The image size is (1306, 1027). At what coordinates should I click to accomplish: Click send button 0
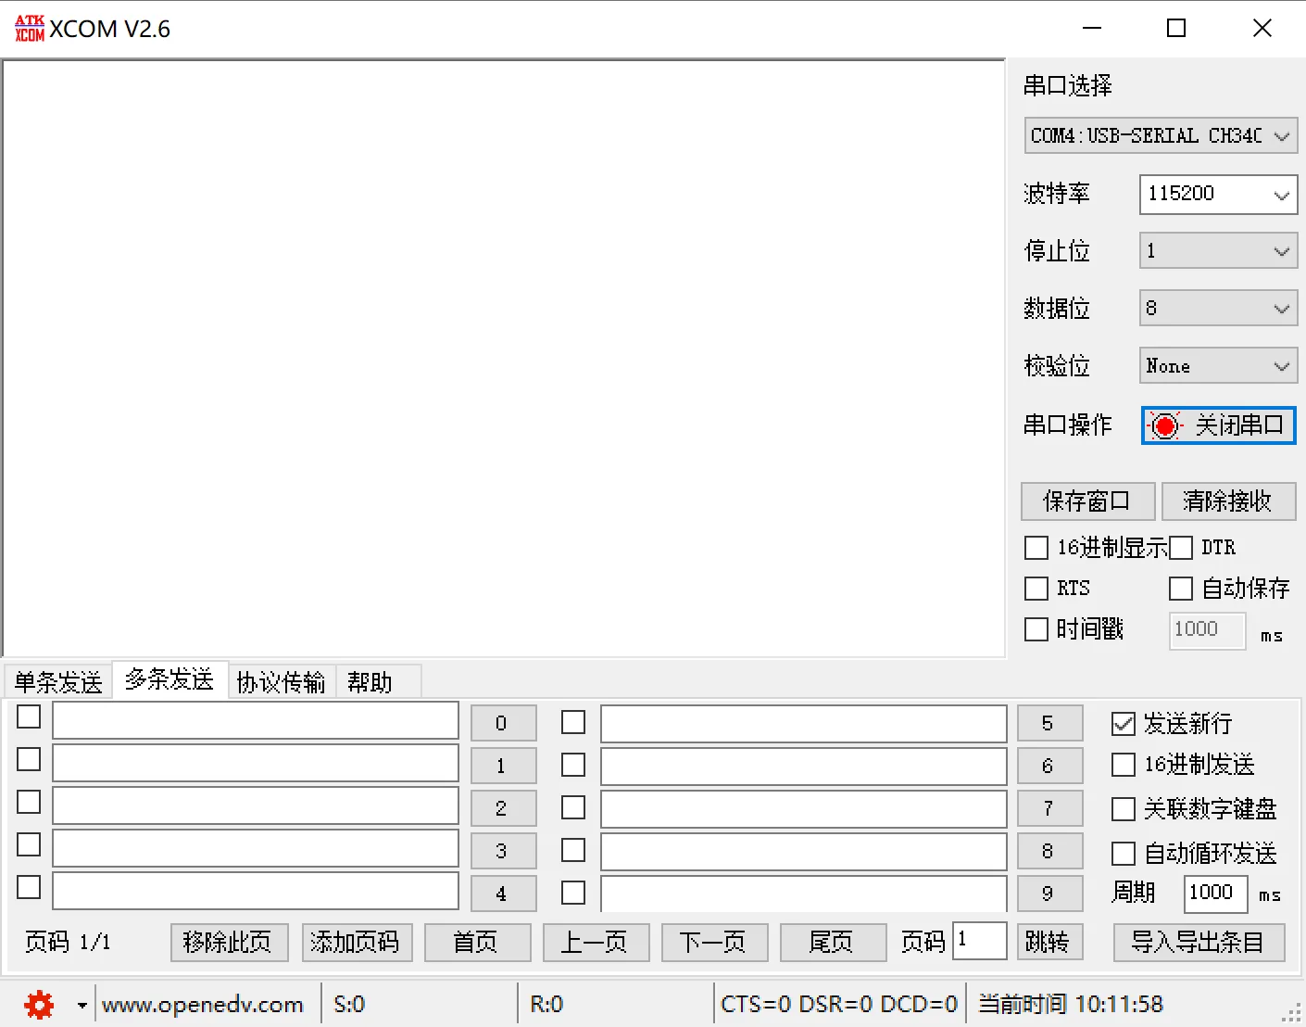(503, 723)
